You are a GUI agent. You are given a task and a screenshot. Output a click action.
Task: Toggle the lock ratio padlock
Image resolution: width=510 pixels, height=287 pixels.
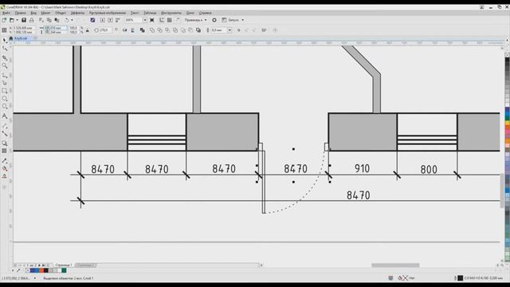88,30
